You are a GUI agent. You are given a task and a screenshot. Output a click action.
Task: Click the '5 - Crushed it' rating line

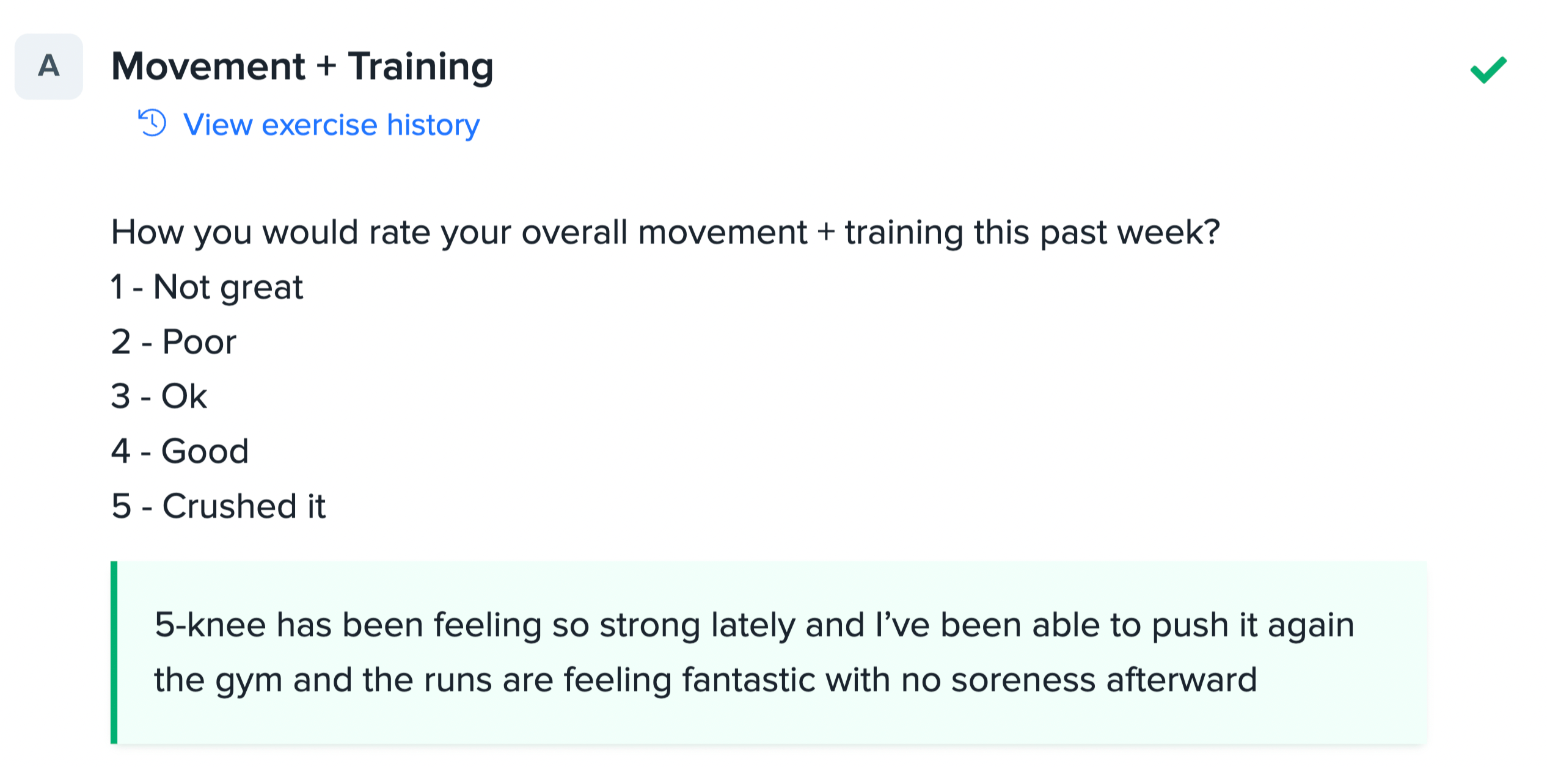click(219, 506)
